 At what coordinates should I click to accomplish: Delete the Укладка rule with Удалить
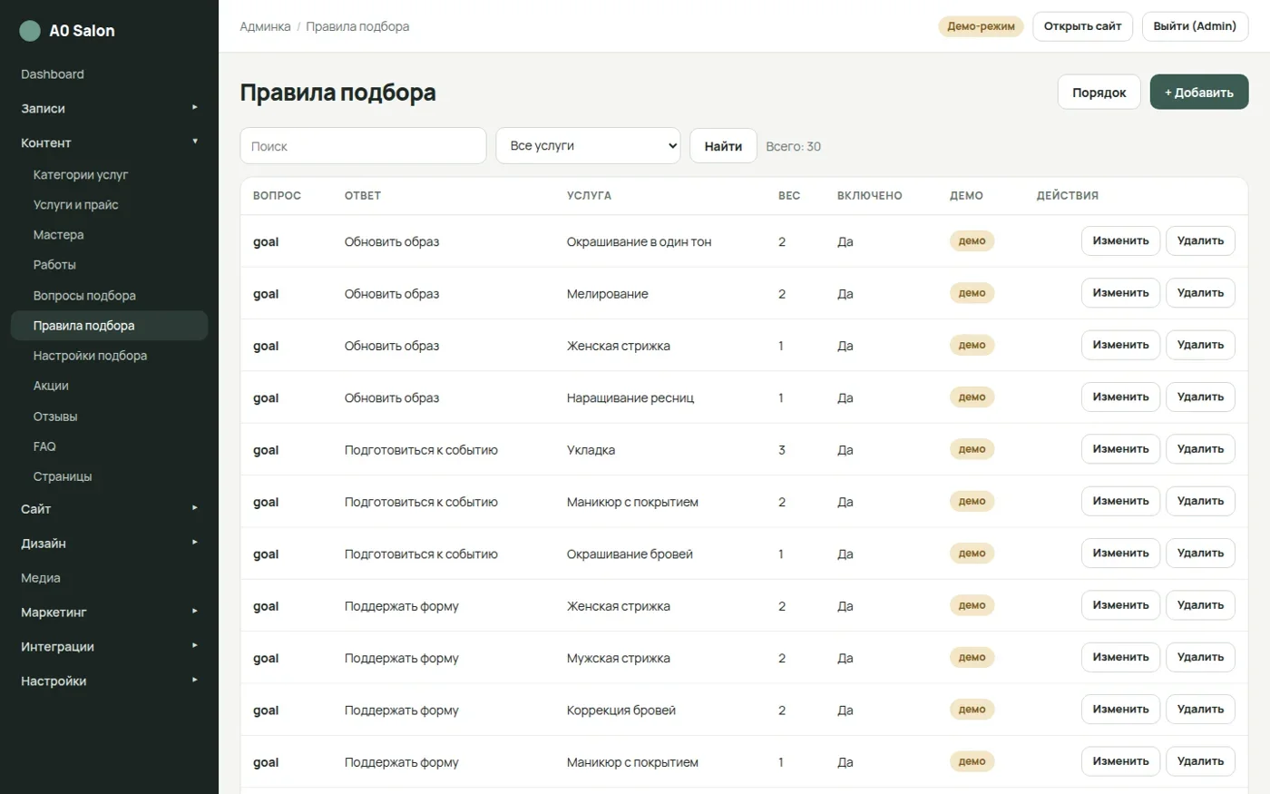point(1200,449)
